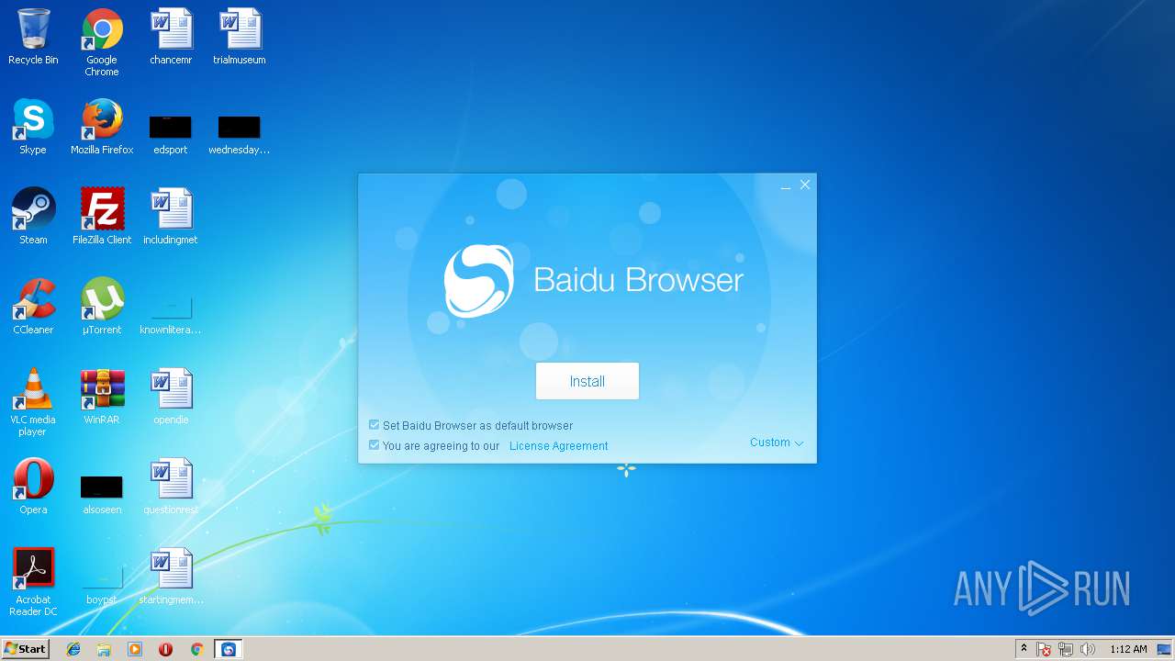This screenshot has width=1175, height=661.
Task: Click the 1:12 AM taskbar clock
Action: point(1128,649)
